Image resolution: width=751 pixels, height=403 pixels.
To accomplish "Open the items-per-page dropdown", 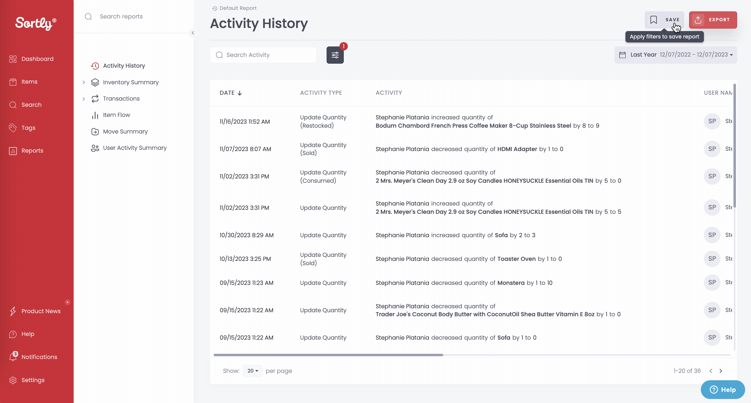I will coord(252,371).
